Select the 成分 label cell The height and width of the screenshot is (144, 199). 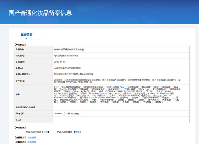click(33, 94)
